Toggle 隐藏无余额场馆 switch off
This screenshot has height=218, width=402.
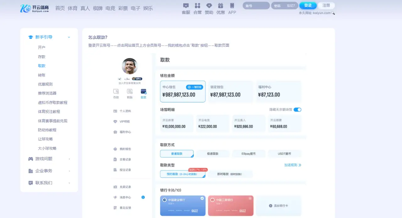(298, 110)
